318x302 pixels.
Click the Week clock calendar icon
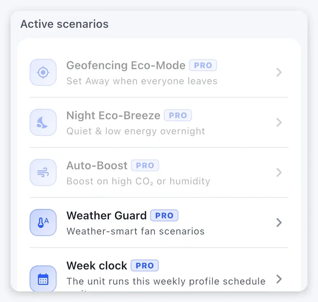click(43, 279)
